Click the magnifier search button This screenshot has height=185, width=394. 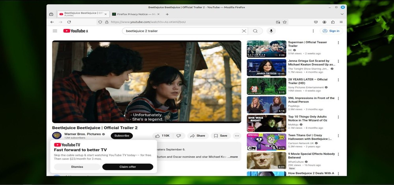255,31
